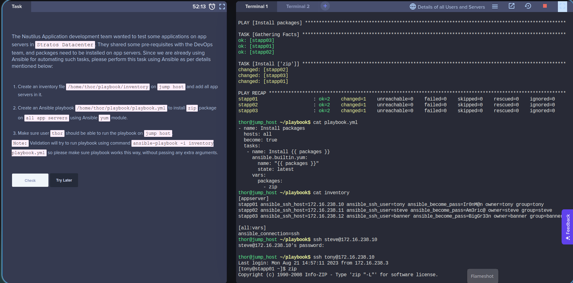Click the 'yum' code text in task

pos(105,118)
